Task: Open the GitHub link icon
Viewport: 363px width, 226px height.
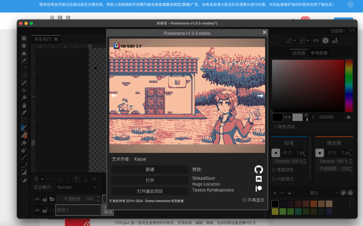Action: tap(258, 170)
